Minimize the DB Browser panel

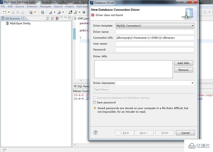66,17
